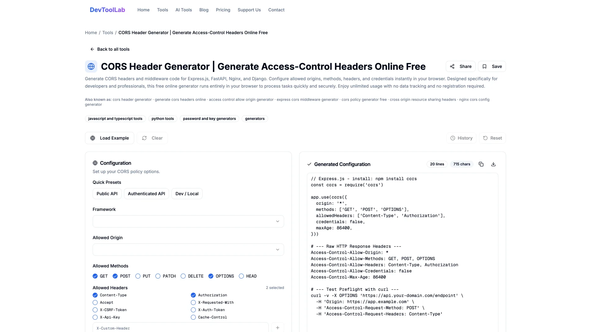591x332 pixels.
Task: Check the X-Requested-With header
Action: point(193,302)
